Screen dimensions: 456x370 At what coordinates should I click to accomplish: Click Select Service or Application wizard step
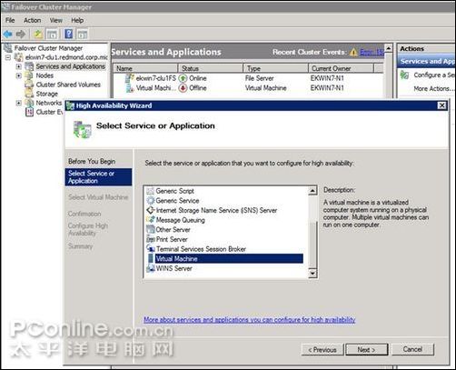(98, 177)
